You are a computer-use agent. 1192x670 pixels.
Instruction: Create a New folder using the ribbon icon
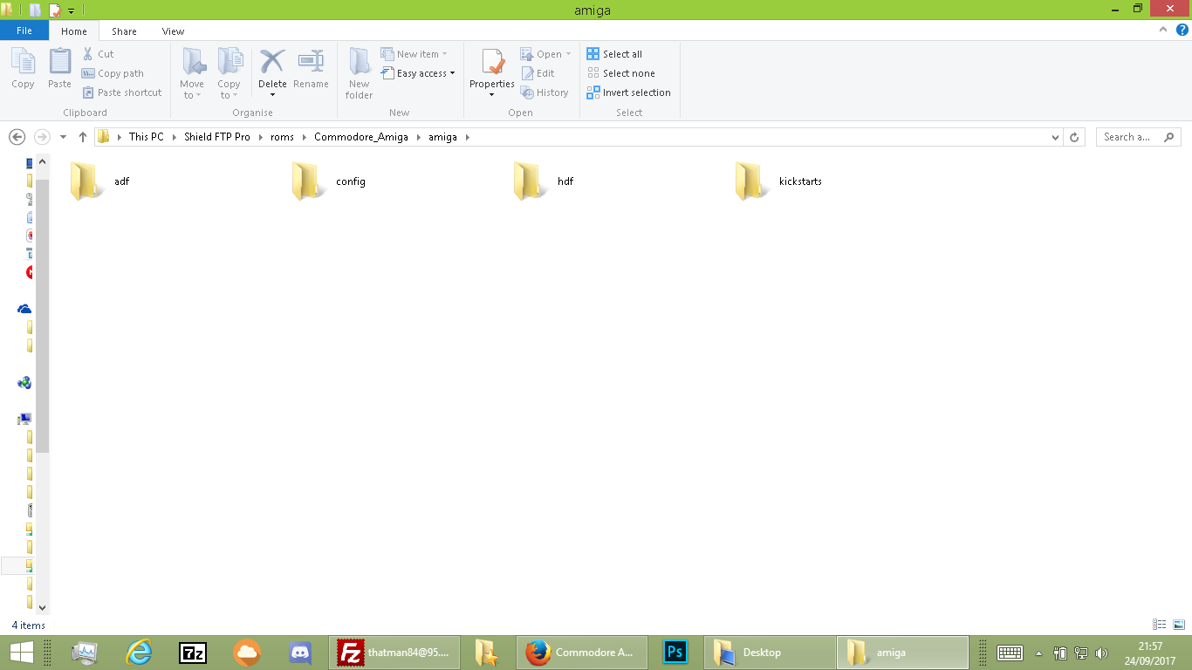click(359, 72)
